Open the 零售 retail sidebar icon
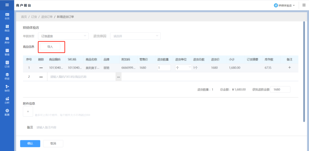The width and height of the screenshot is (309, 151). click(x=7, y=52)
